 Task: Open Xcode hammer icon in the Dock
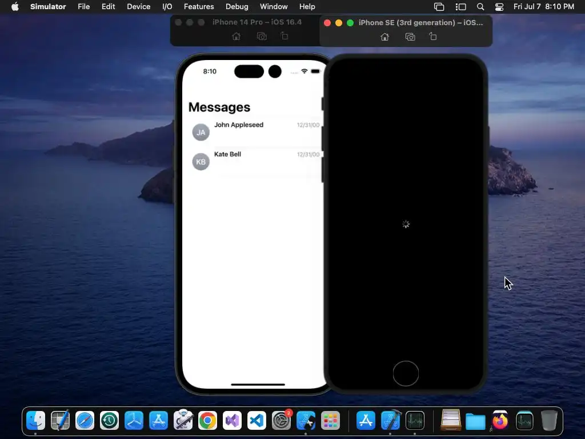pos(391,420)
